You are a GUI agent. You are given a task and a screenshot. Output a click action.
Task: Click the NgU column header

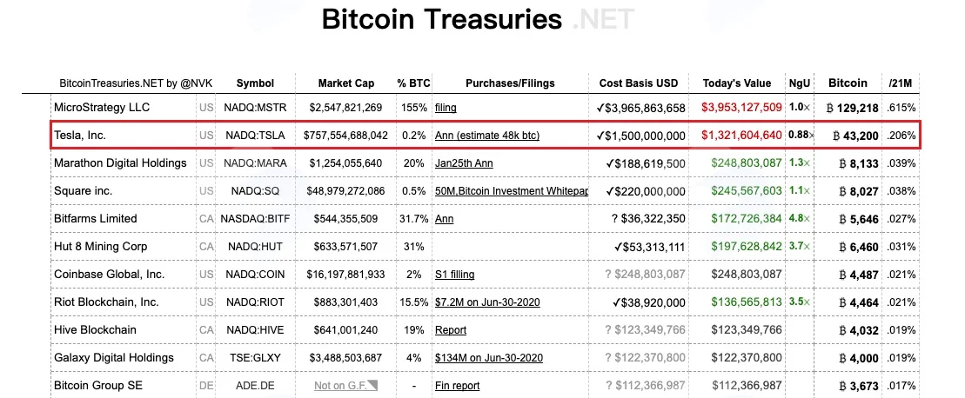[x=800, y=83]
